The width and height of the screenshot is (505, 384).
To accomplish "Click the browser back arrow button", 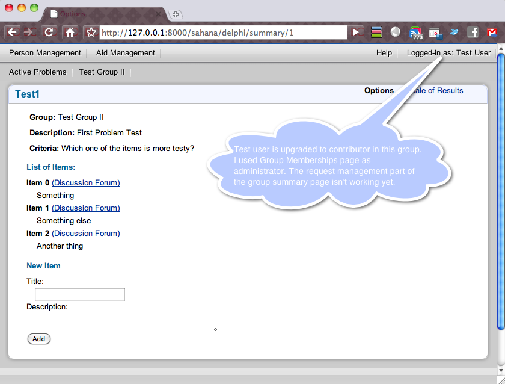I will point(12,32).
